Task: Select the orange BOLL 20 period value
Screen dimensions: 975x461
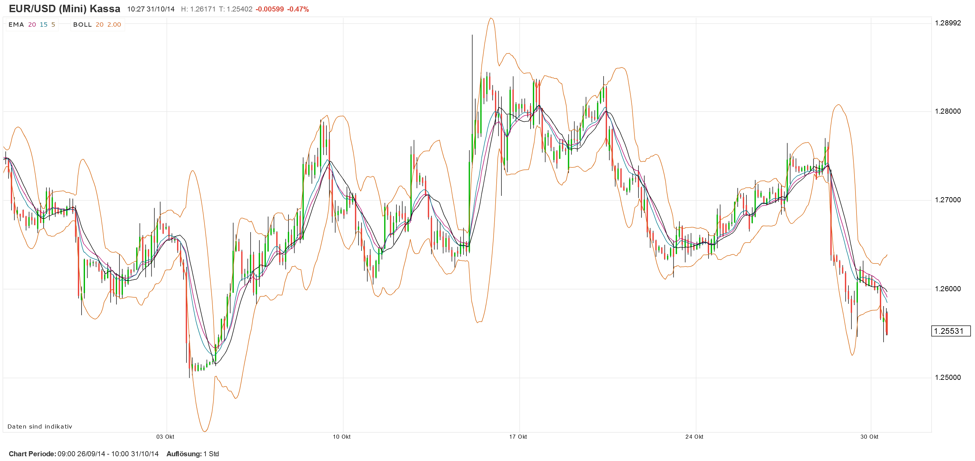Action: click(x=99, y=25)
